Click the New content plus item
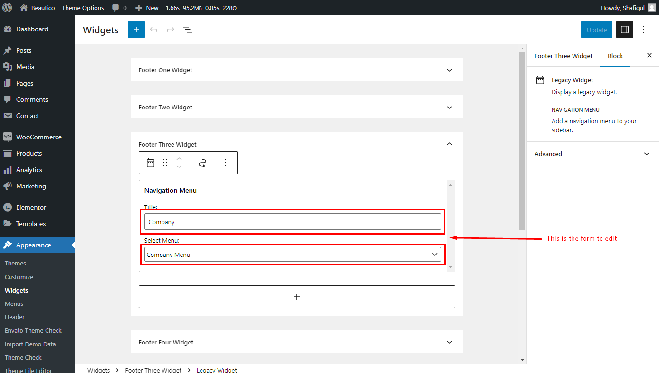659x373 pixels. [x=147, y=8]
